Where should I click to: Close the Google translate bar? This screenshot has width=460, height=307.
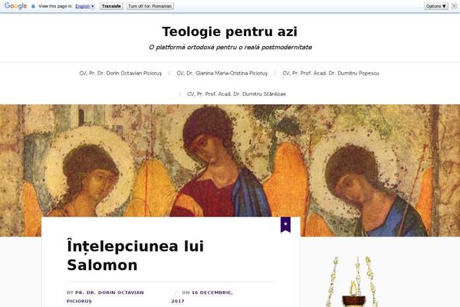click(x=454, y=6)
